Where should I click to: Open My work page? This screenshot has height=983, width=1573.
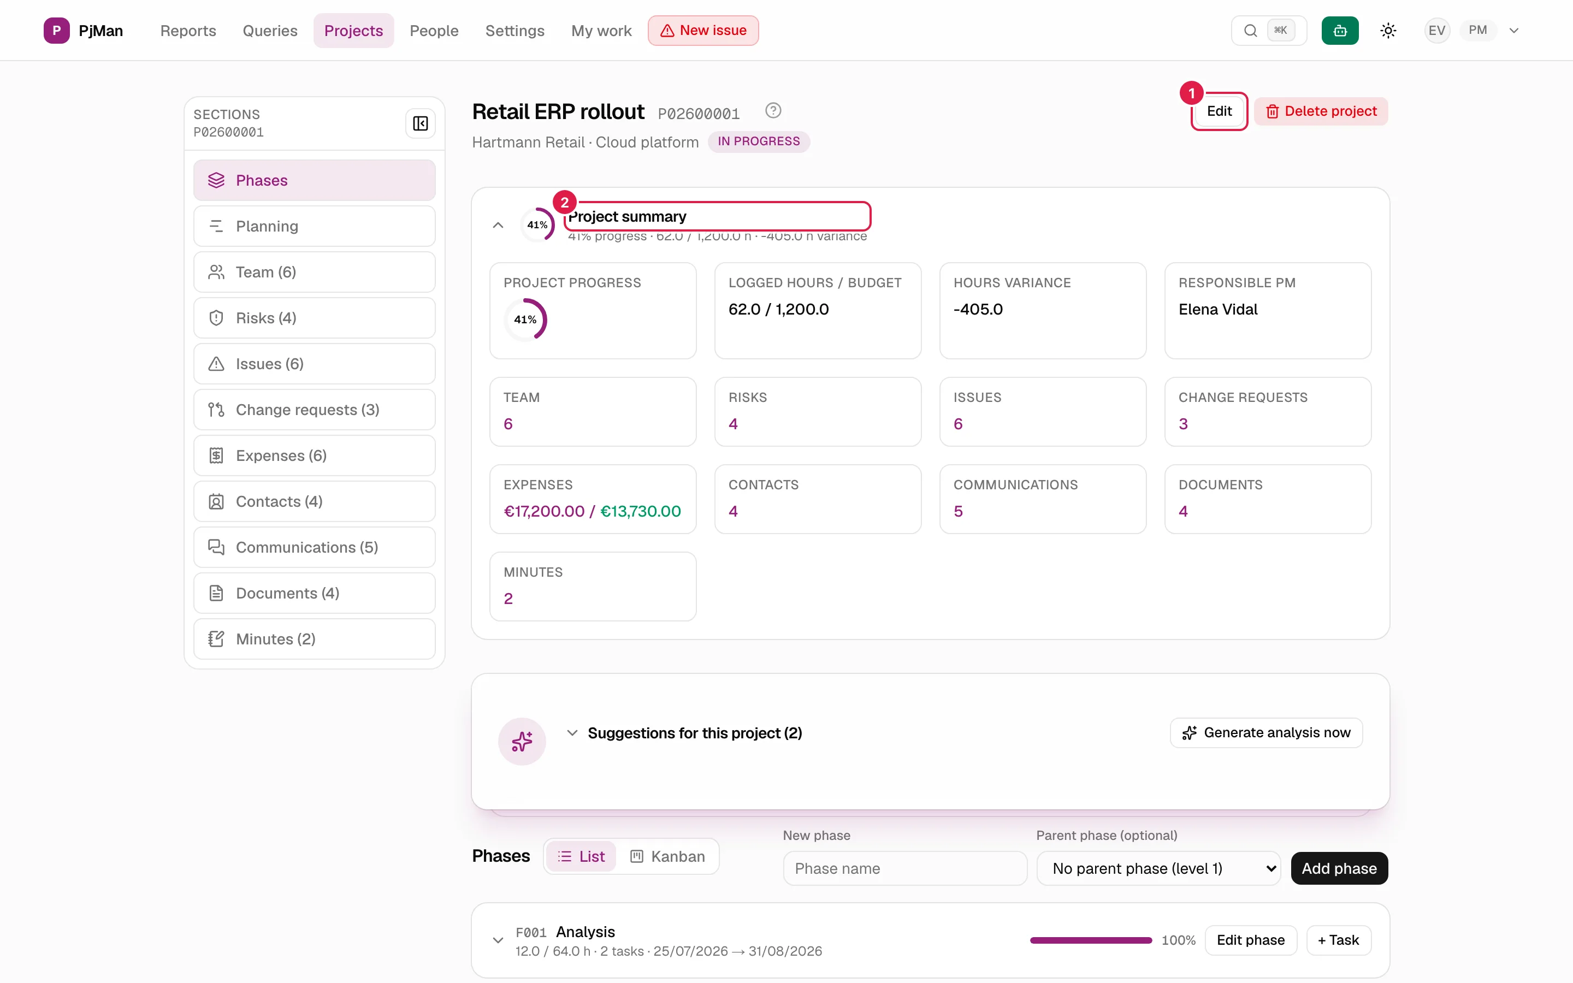601,31
